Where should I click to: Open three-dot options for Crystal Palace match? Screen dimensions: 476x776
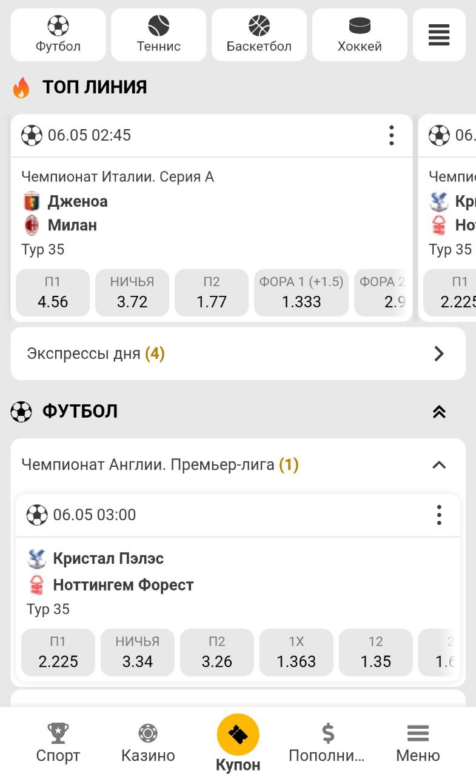click(439, 515)
